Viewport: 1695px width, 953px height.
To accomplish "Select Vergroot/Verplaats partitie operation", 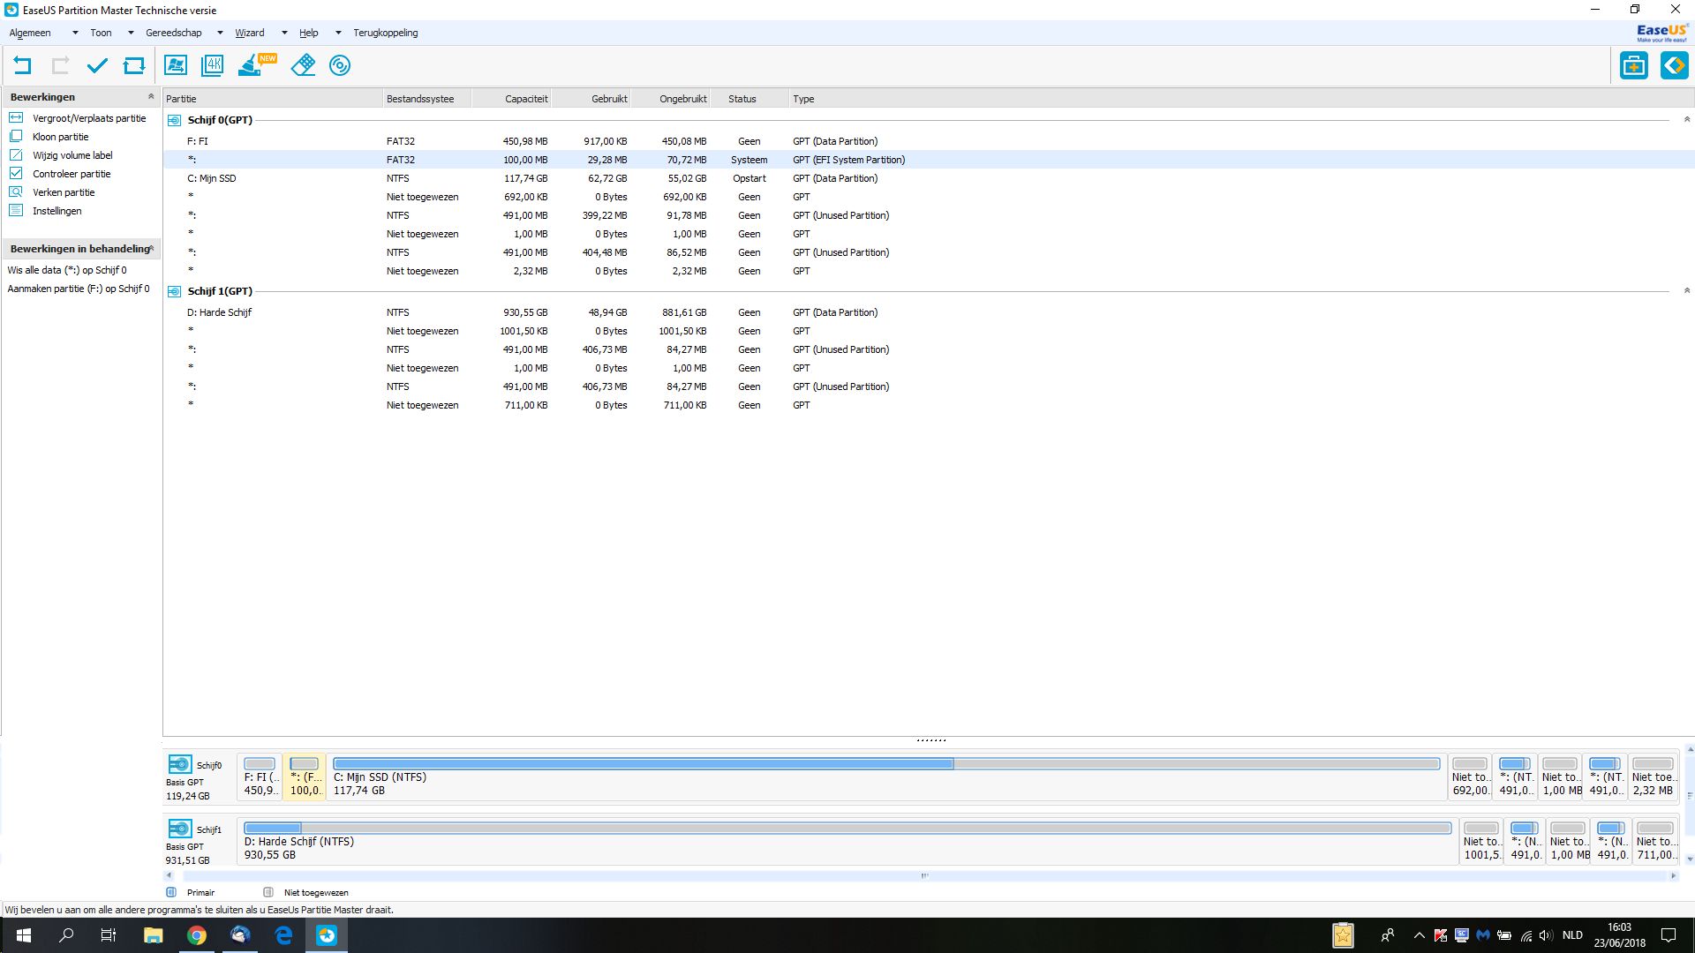I will click(88, 118).
